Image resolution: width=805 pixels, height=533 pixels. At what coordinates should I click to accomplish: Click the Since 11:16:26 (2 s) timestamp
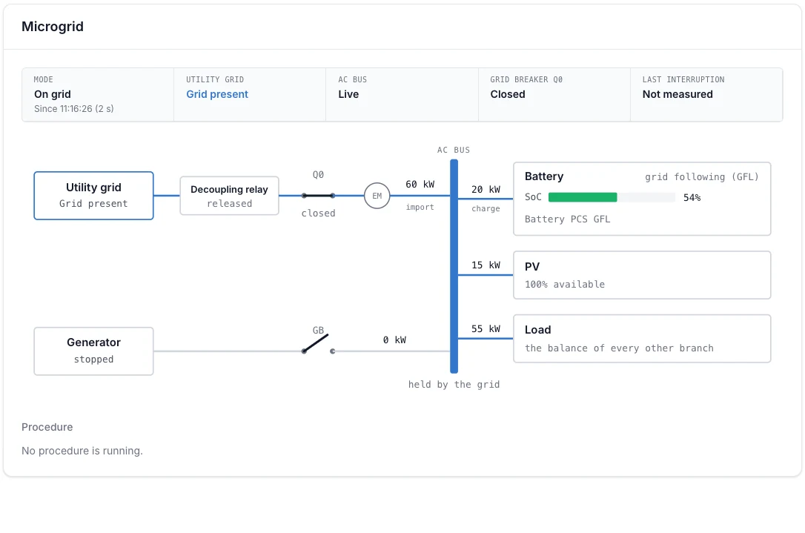tap(74, 109)
